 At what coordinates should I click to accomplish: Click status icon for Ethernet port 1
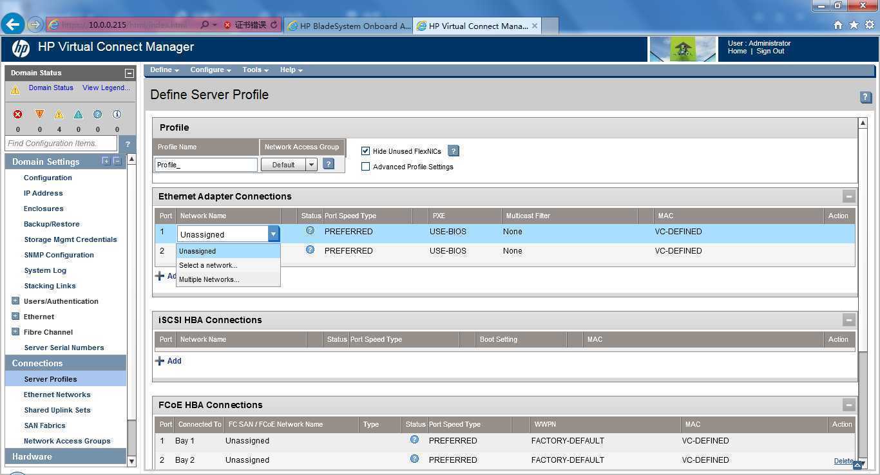point(310,230)
